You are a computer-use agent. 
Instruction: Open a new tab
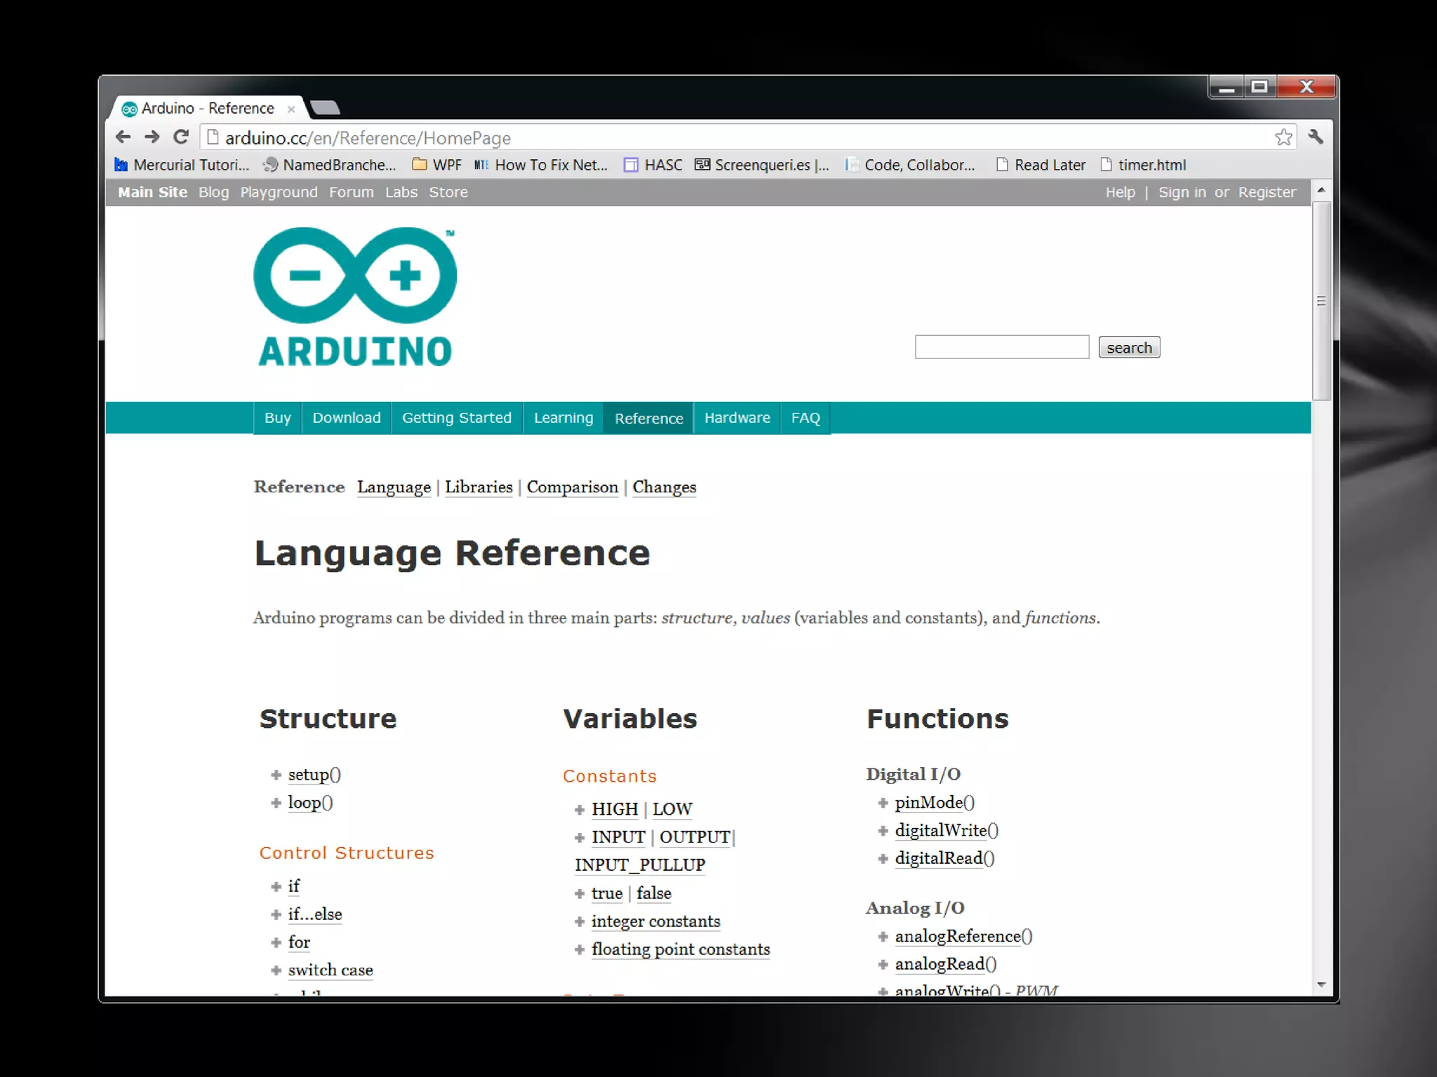[325, 108]
